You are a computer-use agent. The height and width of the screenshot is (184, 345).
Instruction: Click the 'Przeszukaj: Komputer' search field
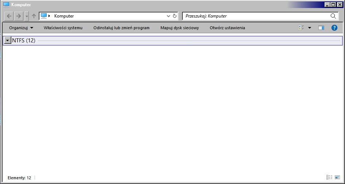click(255, 16)
